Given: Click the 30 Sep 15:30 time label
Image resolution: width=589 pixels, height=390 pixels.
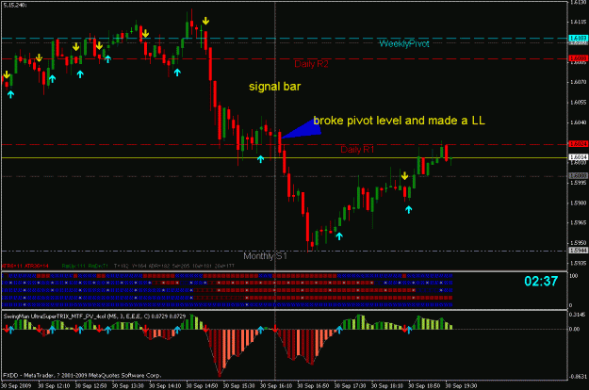Looking at the screenshot, I should point(239,386).
